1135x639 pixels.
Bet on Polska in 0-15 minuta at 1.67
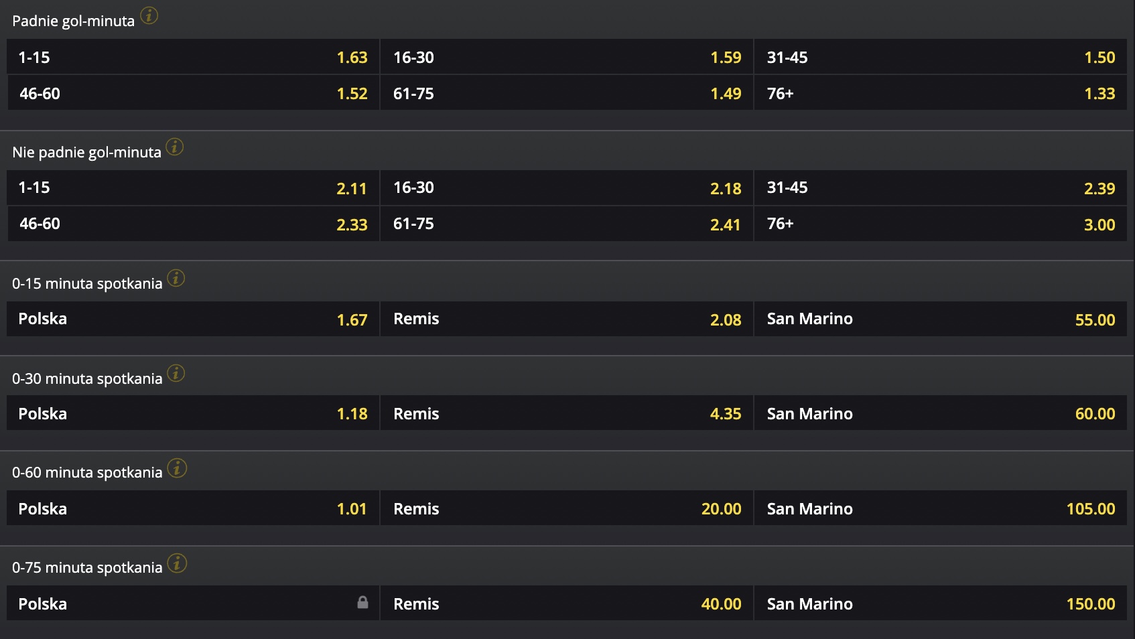click(193, 319)
